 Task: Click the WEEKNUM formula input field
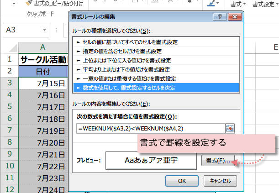pos(151,129)
